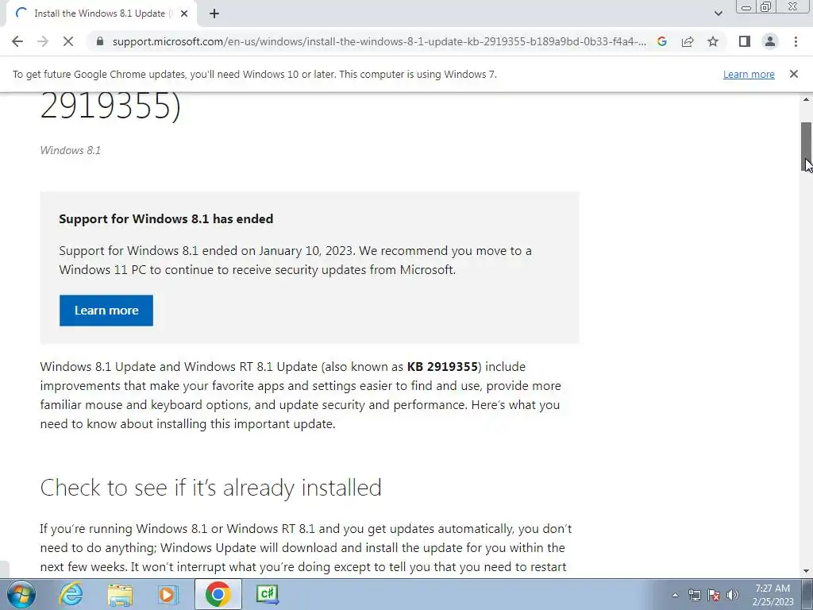Image resolution: width=813 pixels, height=610 pixels.
Task: Click the address bar URL field
Action: [x=379, y=41]
